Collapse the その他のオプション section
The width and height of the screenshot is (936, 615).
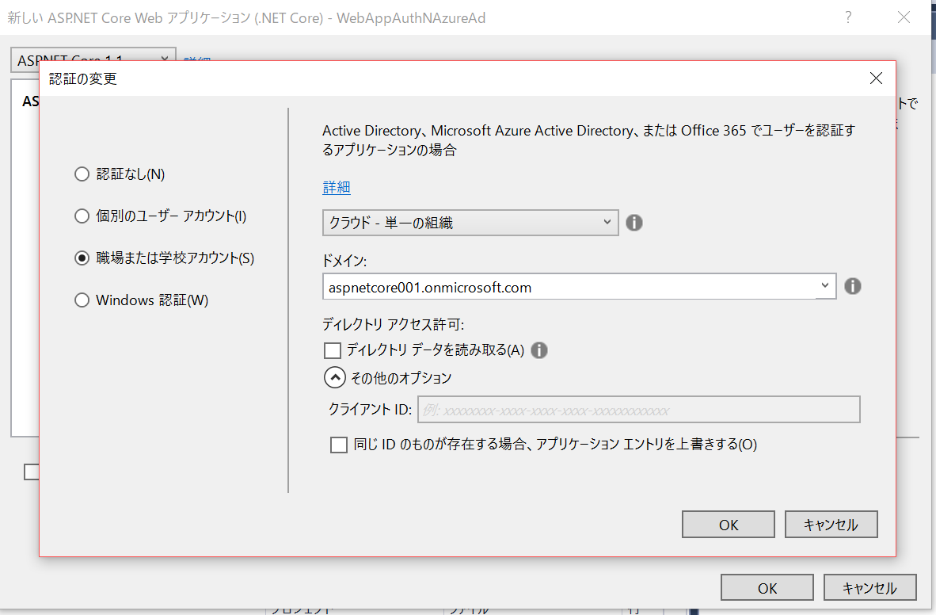334,377
